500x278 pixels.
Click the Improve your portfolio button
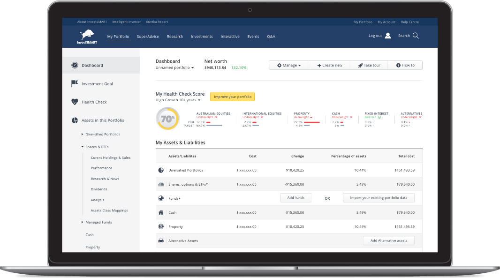click(232, 97)
